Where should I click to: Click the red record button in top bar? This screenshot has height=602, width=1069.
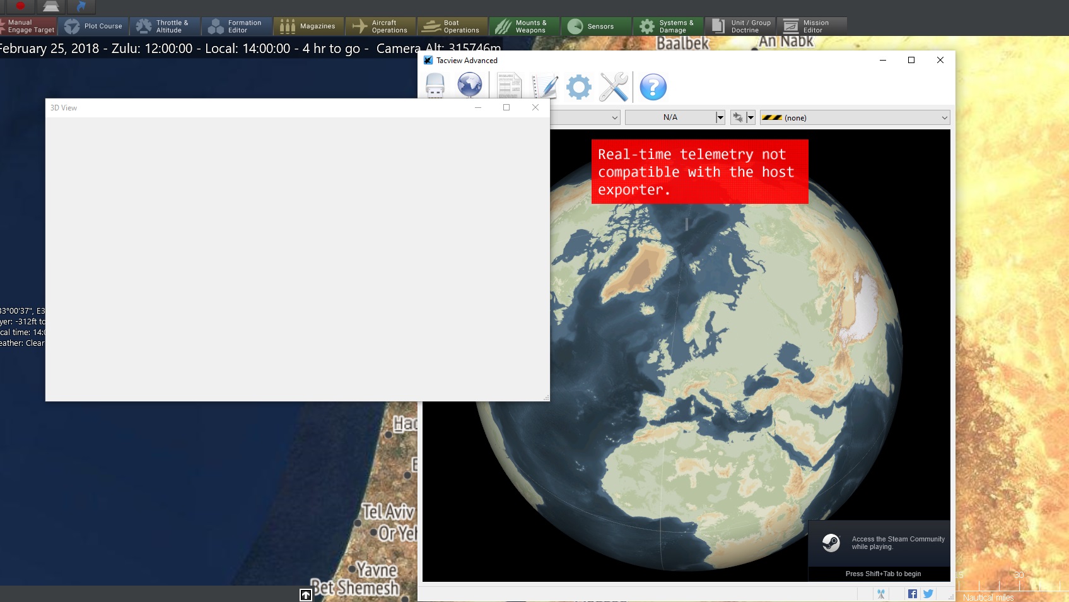(x=20, y=6)
